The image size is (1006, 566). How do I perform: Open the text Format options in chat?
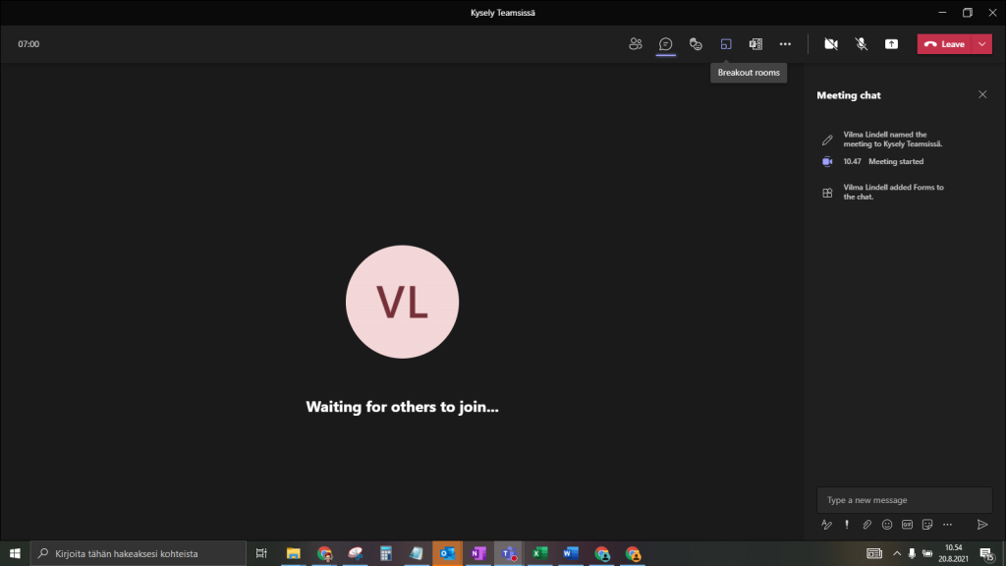click(826, 525)
